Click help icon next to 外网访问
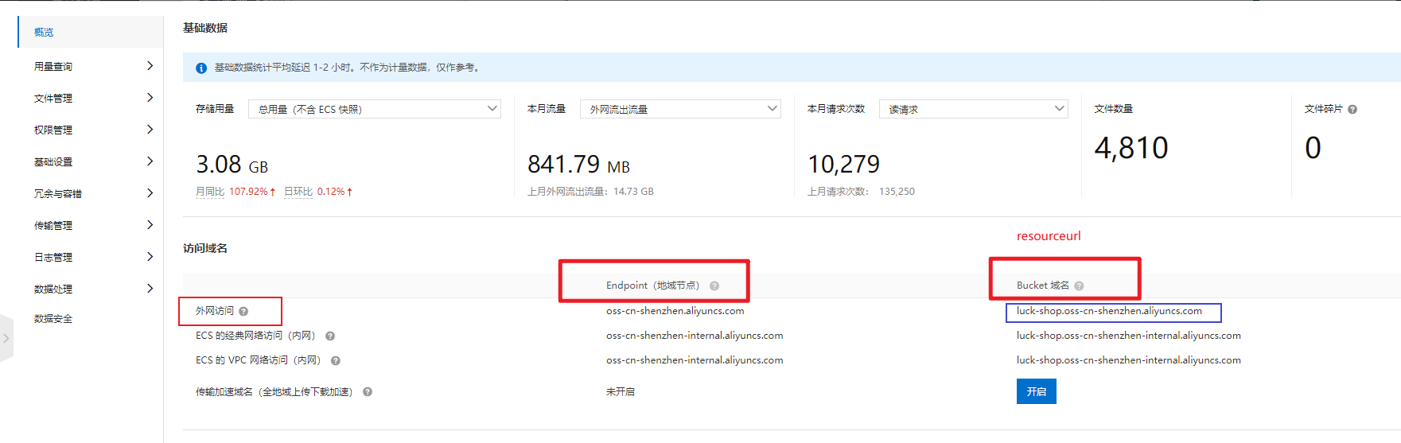 pos(243,312)
